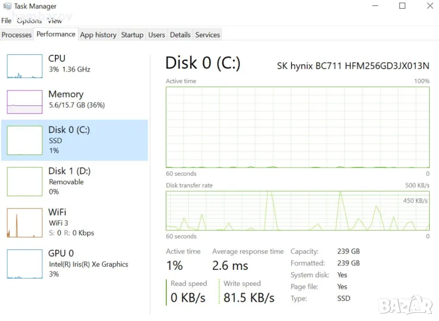
Task: Open the File menu
Action: (7, 20)
